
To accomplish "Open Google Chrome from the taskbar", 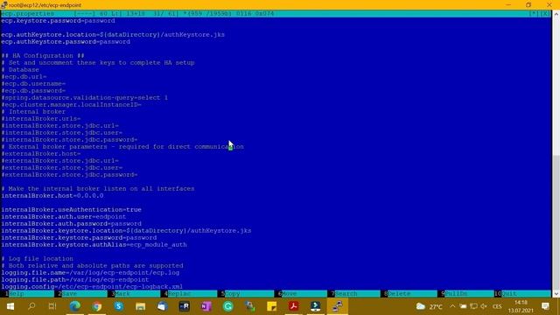I will [x=97, y=306].
